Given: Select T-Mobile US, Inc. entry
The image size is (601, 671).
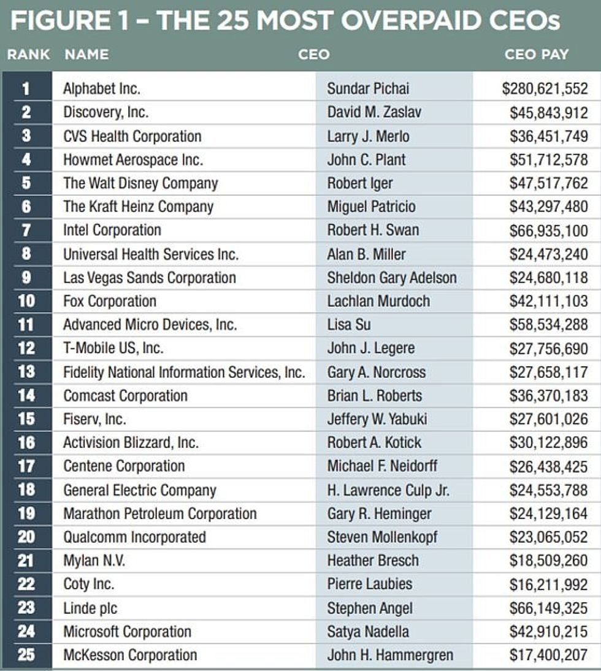Looking at the screenshot, I should coord(113,348).
